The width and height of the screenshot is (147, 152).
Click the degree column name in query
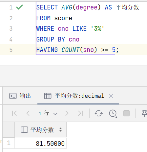[x=87, y=8]
